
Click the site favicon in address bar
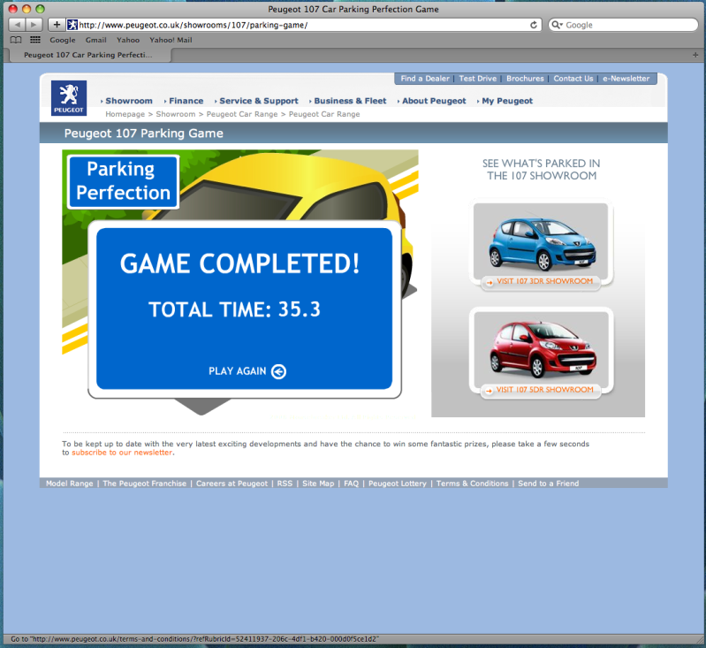pos(72,25)
